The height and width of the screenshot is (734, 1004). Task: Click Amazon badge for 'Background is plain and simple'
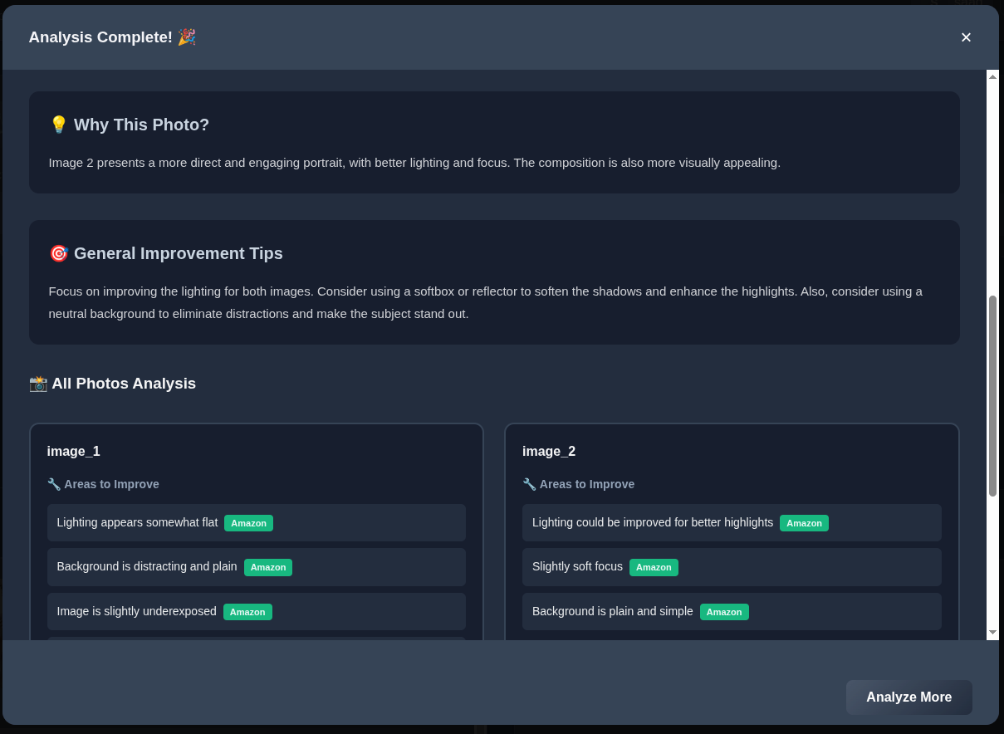(724, 612)
